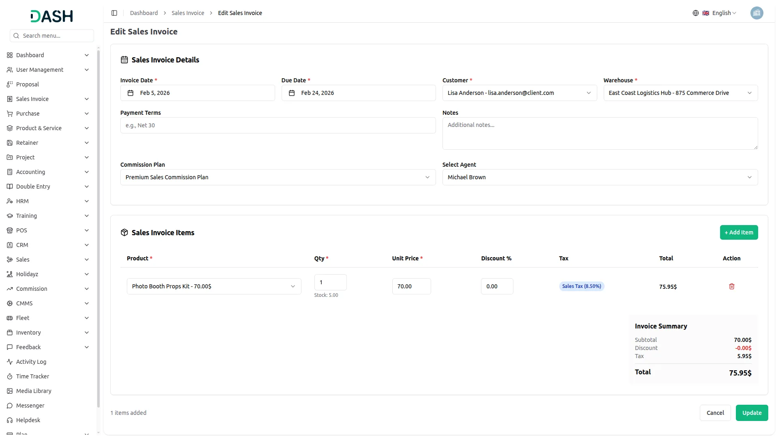778x438 pixels.
Task: Open the Customer dropdown
Action: 519,93
